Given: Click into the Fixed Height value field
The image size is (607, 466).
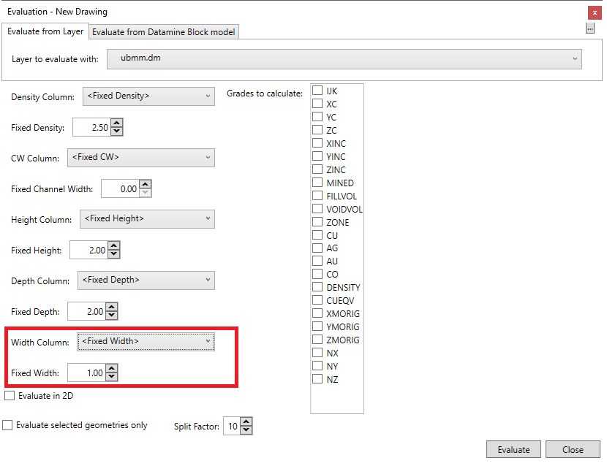Looking at the screenshot, I should click(x=88, y=251).
